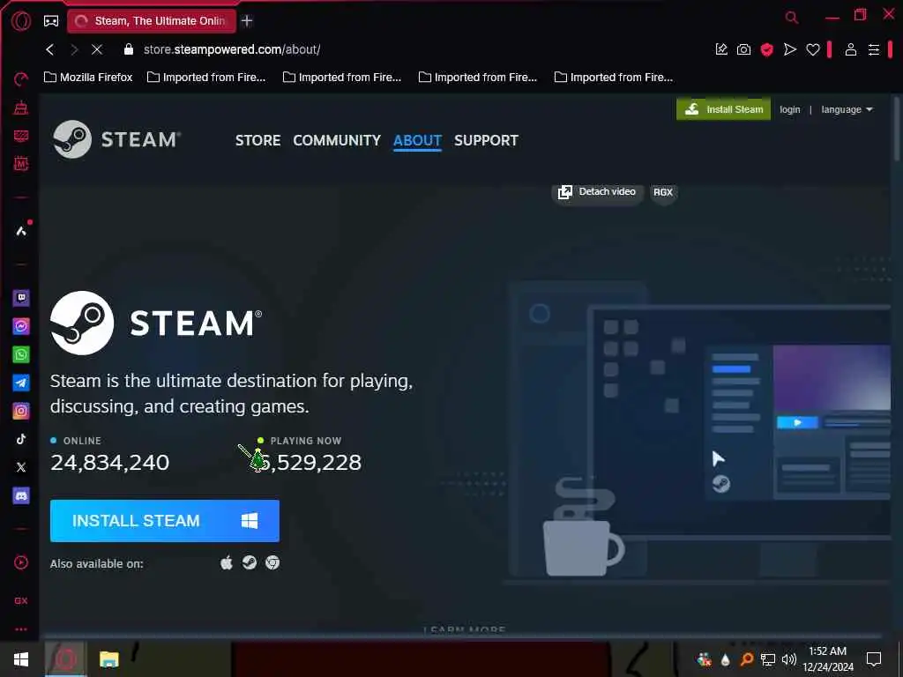The width and height of the screenshot is (903, 677).
Task: Open TikTok in the sidebar
Action: tap(21, 439)
